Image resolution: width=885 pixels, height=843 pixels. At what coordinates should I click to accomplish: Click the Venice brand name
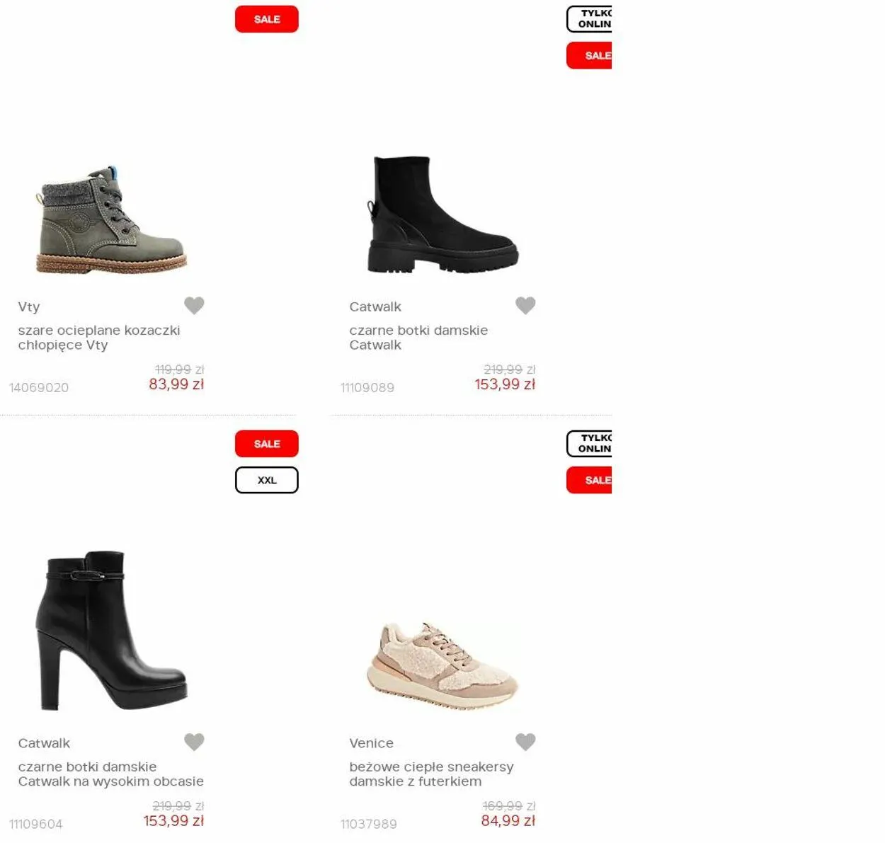point(371,743)
